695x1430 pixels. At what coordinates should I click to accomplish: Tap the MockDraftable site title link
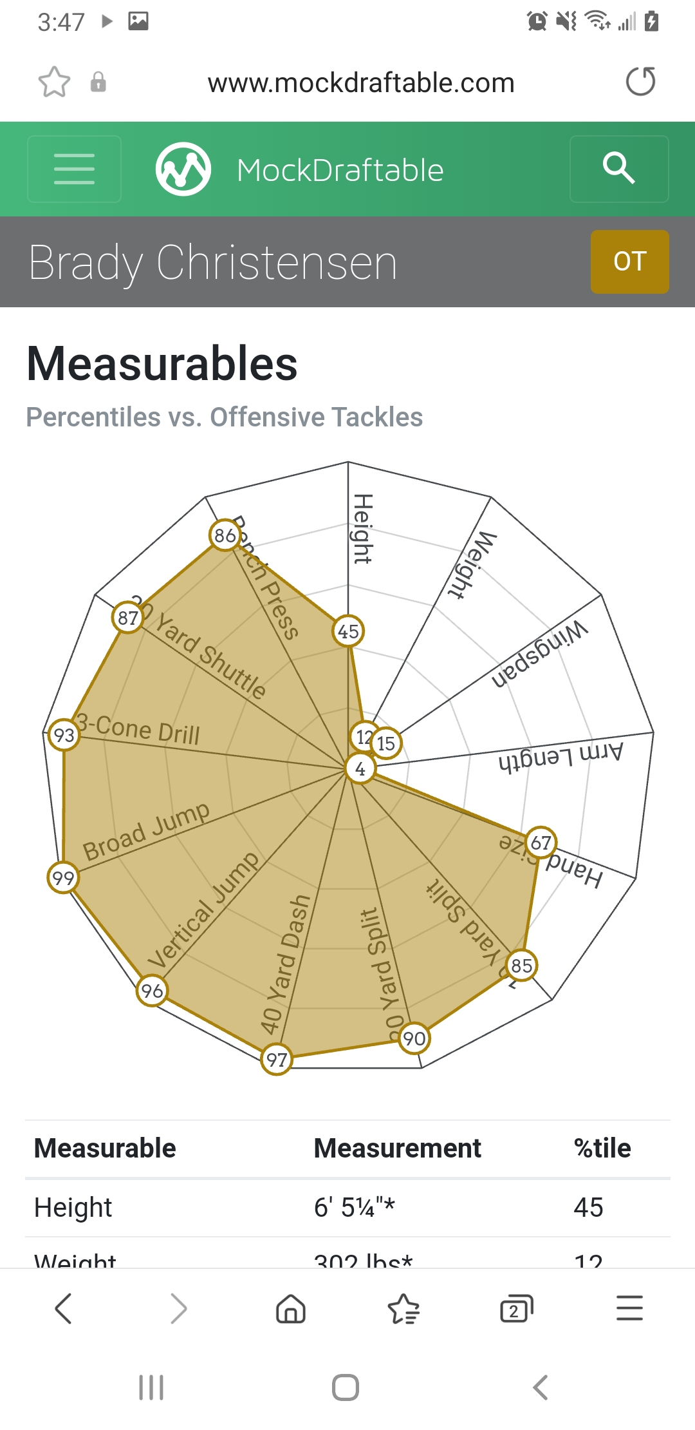(x=340, y=171)
